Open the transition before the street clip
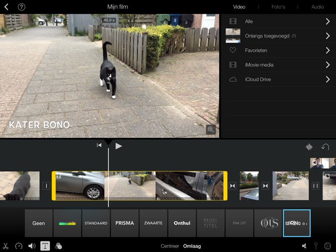Viewport: 336px width, 252px height. 266,186
